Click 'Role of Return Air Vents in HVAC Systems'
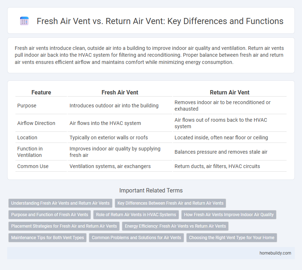The image size is (302, 270). (x=136, y=215)
